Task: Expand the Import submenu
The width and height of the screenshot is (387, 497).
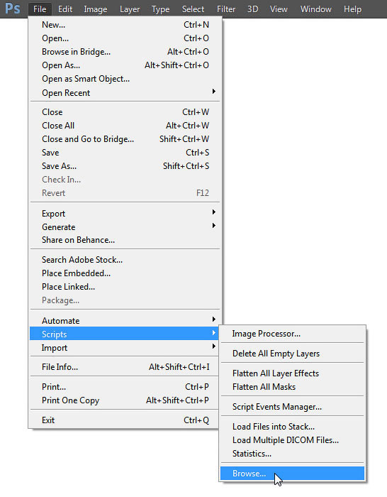Action: 125,348
